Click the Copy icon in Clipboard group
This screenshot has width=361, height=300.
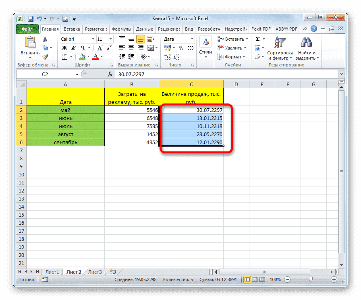45,47
